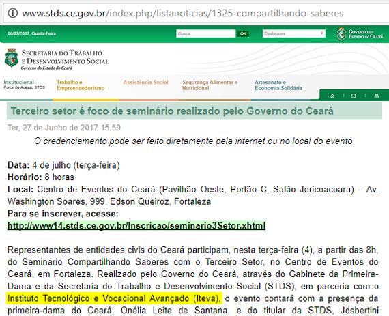Open the envelope contact icon
The image size is (389, 316).
[354, 96]
